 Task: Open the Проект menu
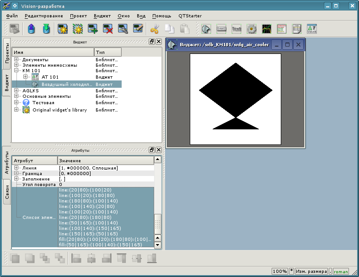click(x=78, y=16)
